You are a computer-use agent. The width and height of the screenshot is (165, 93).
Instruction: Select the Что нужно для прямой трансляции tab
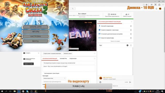(110, 22)
